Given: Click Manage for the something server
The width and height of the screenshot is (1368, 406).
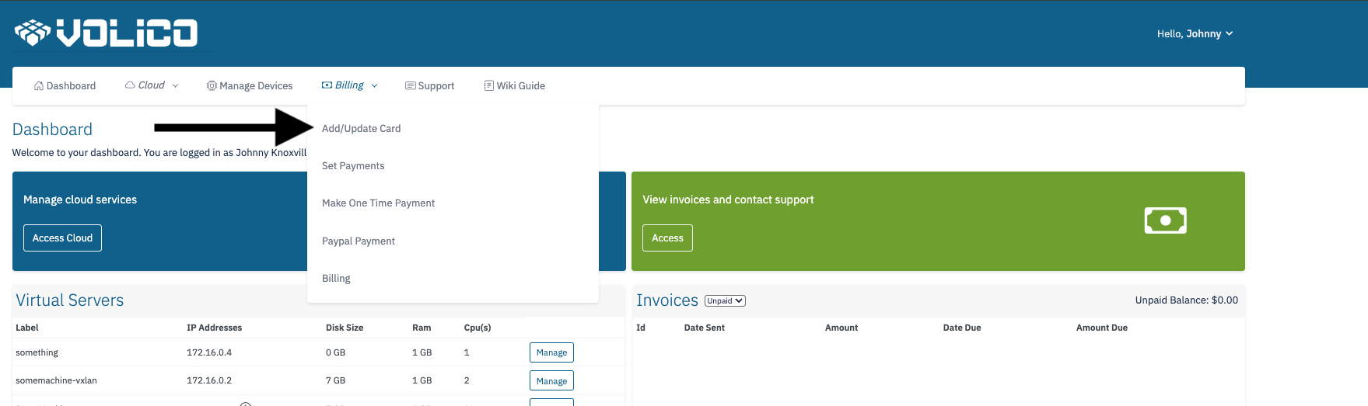Looking at the screenshot, I should 551,352.
